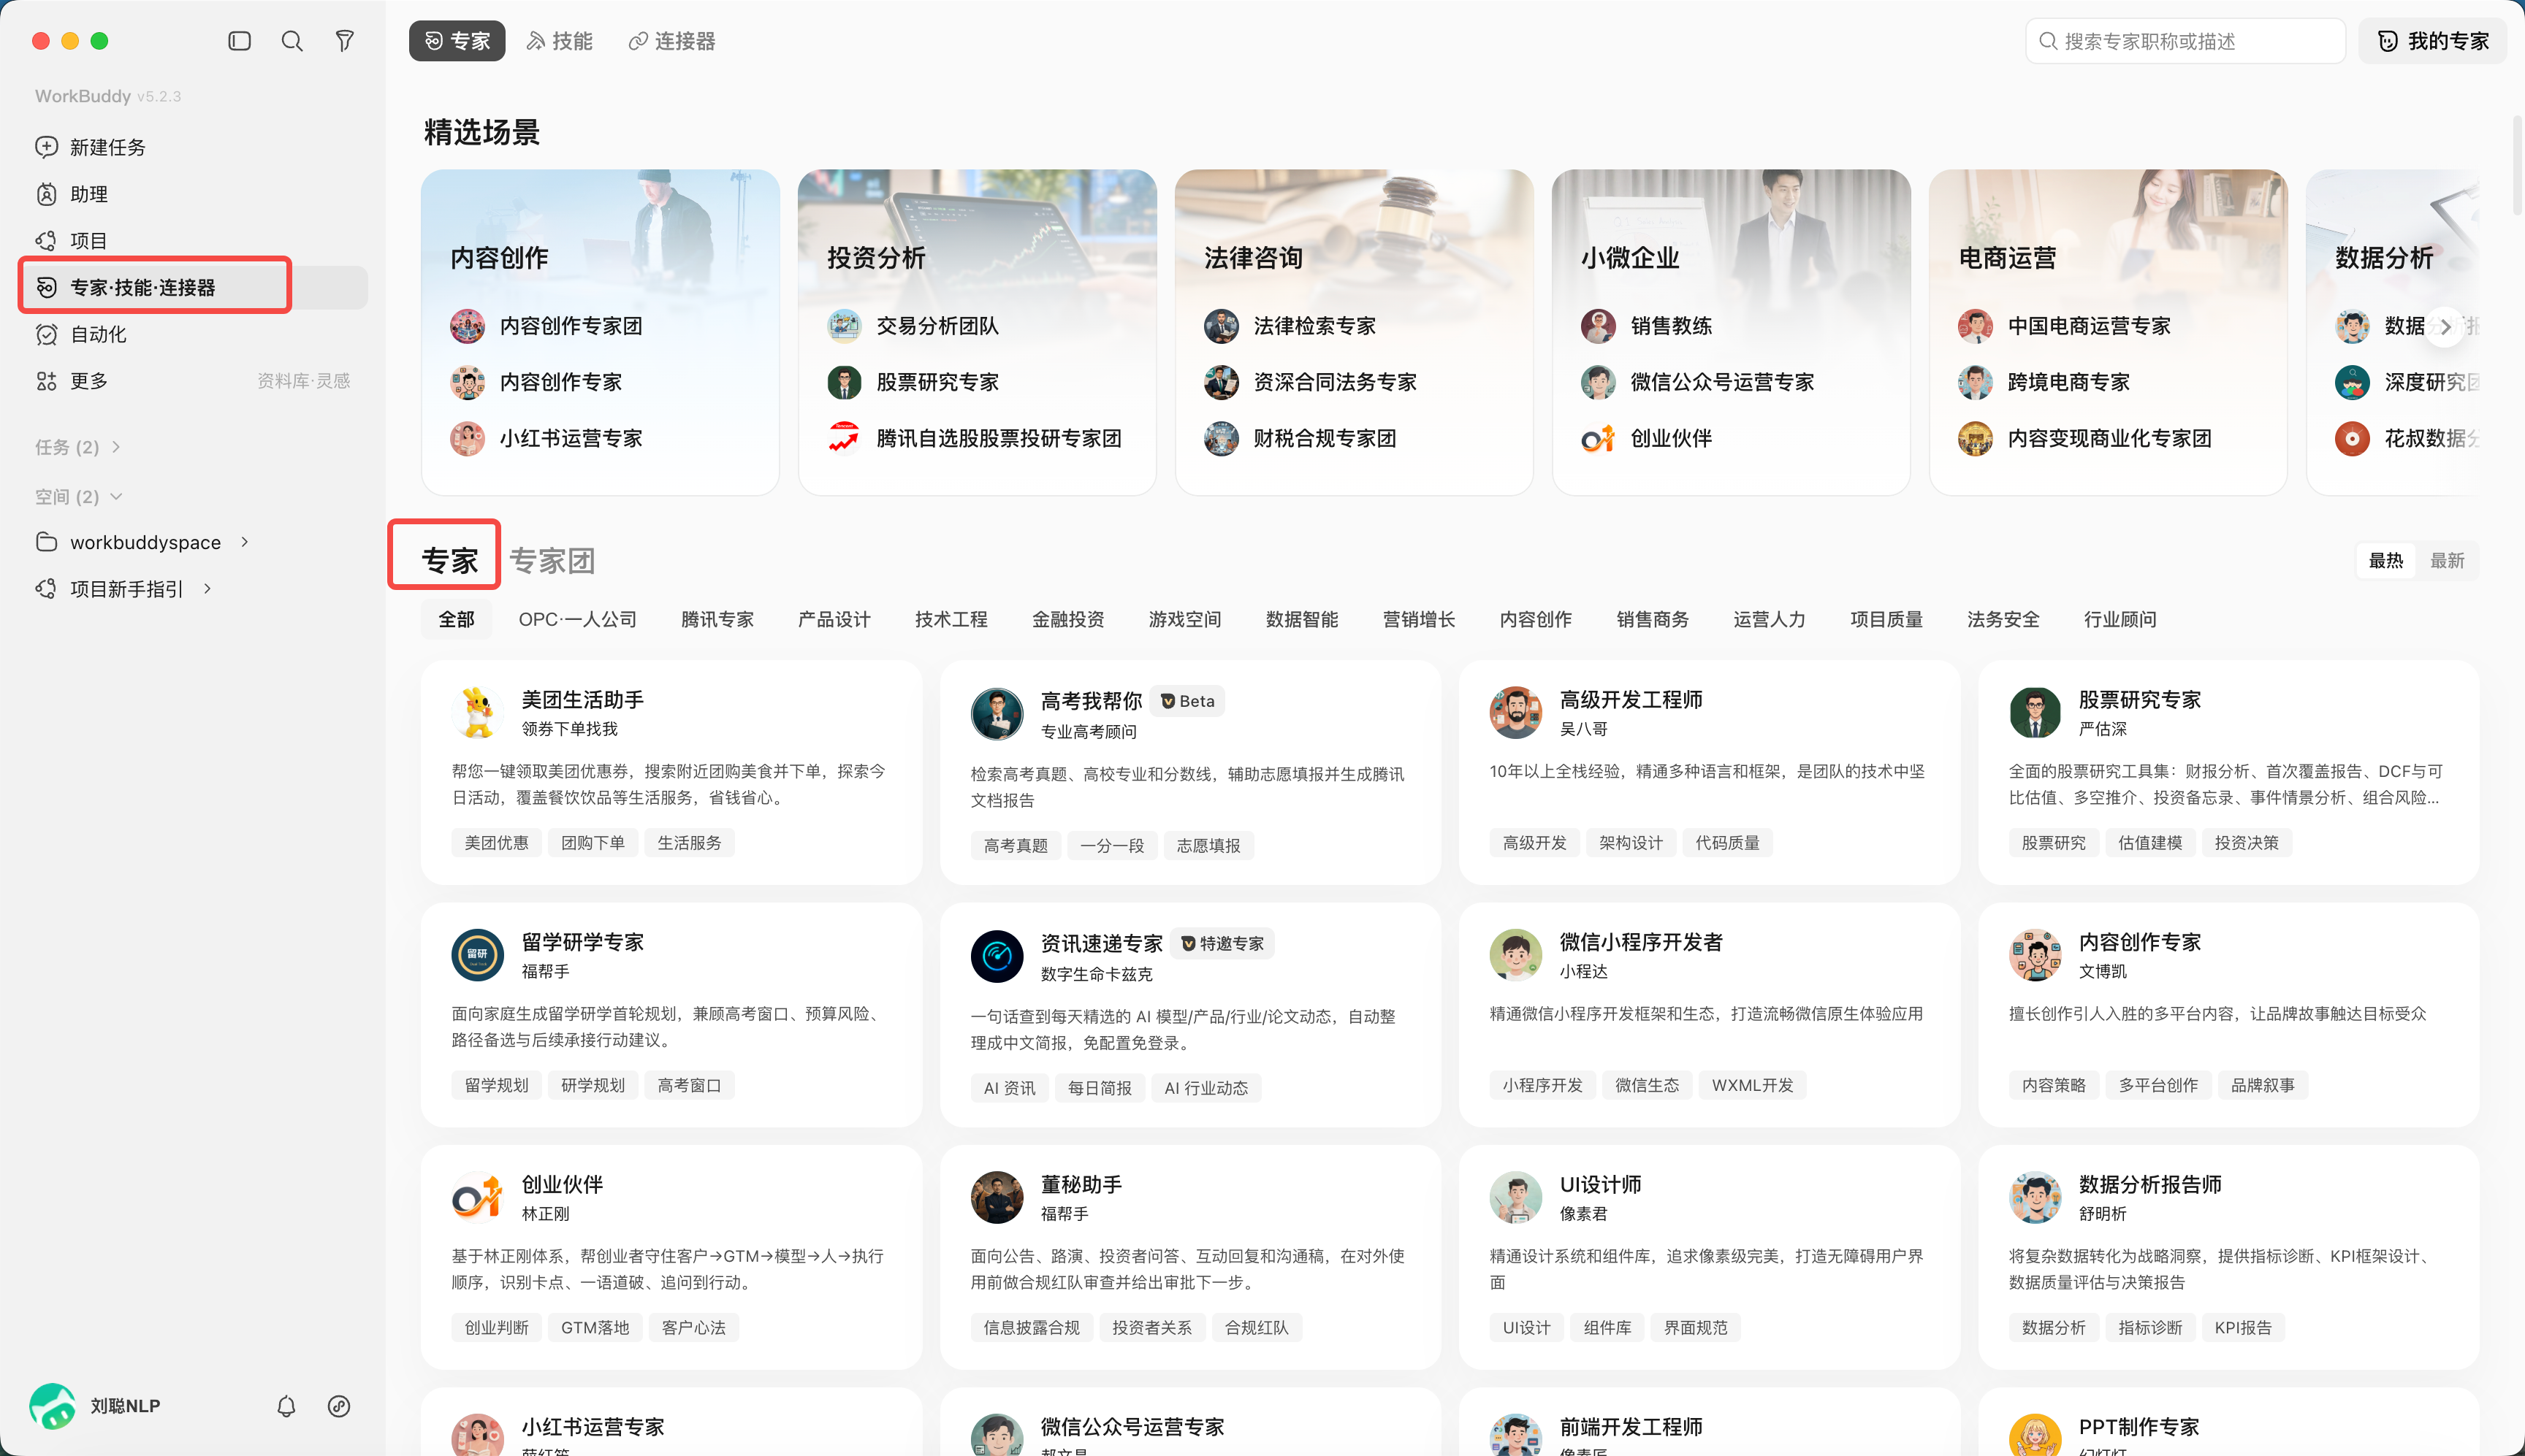Click the compass icon beside the bell

[339, 1406]
